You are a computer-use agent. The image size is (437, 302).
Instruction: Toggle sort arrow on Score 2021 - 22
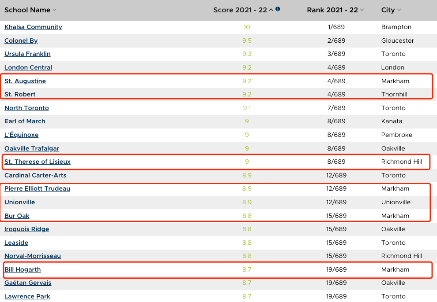coord(271,10)
